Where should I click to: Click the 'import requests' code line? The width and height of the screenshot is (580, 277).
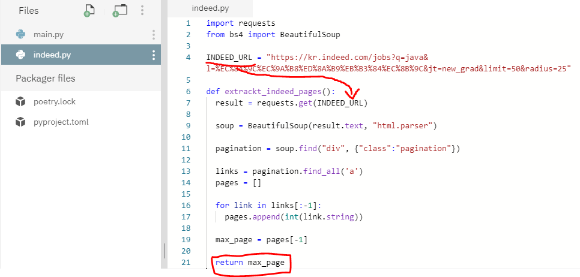pyautogui.click(x=241, y=23)
